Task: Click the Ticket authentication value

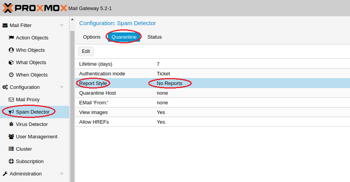Action: pyautogui.click(x=163, y=73)
